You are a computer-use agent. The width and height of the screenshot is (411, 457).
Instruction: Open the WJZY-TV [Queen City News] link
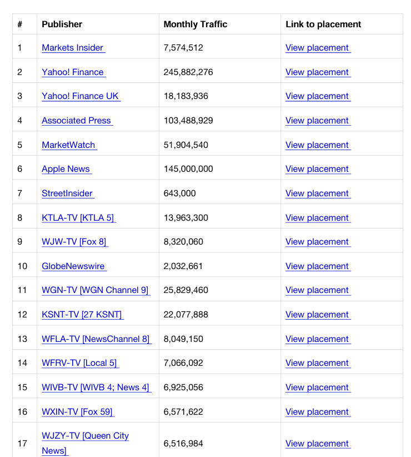pyautogui.click(x=85, y=443)
